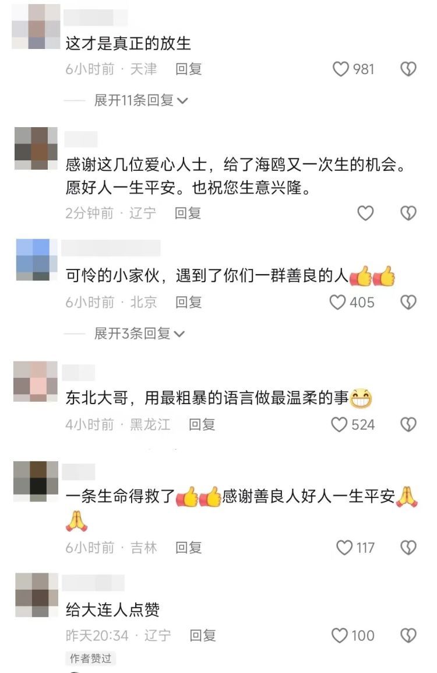This screenshot has height=673, width=437.
Task: Like the '给大连人点赞' comment
Action: (340, 635)
